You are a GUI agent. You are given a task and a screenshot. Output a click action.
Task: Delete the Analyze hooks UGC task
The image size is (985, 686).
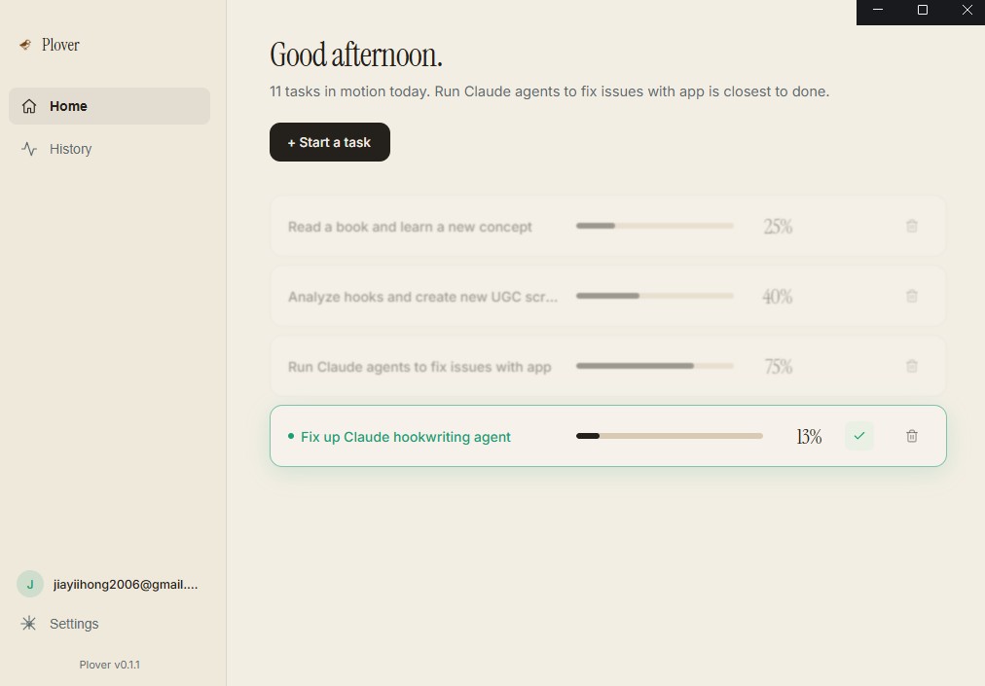point(911,296)
